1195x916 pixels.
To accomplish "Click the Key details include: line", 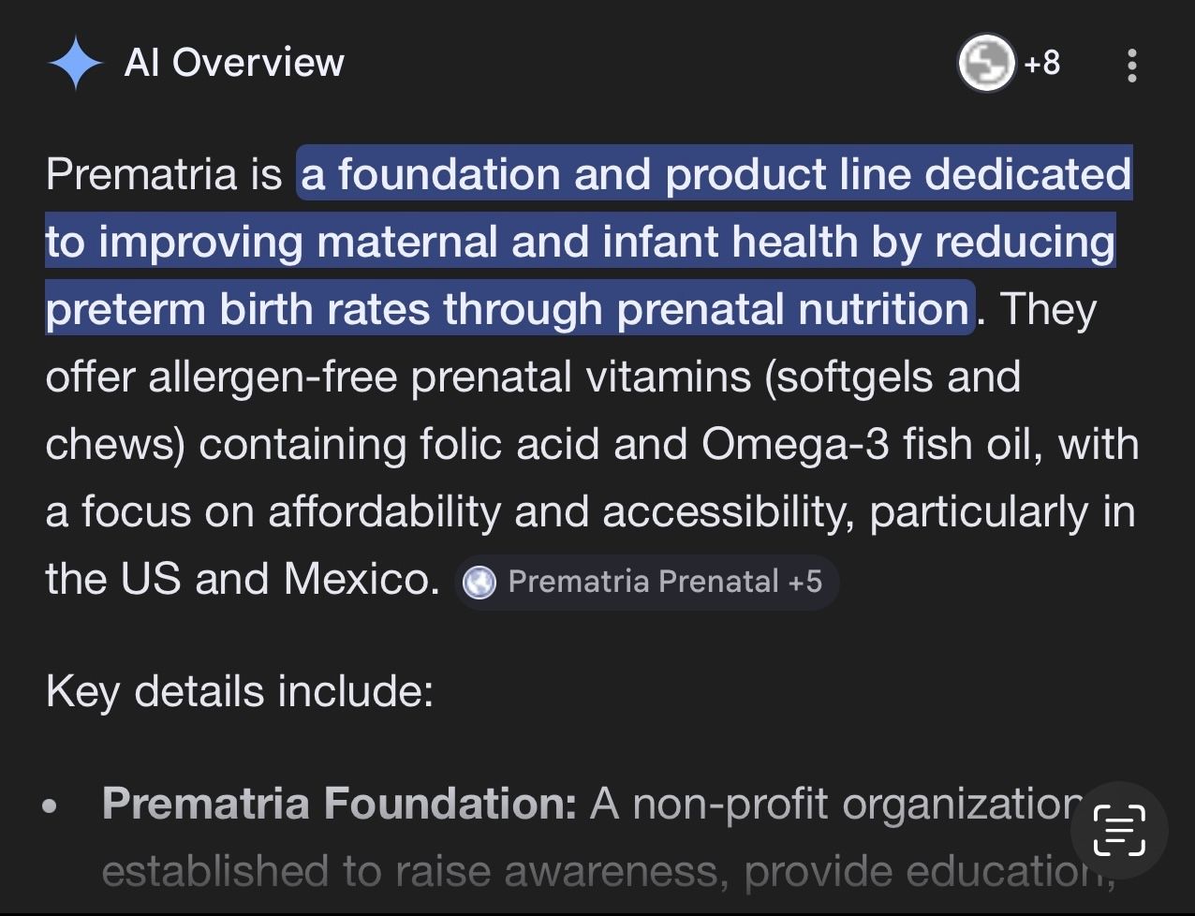I will click(x=240, y=691).
